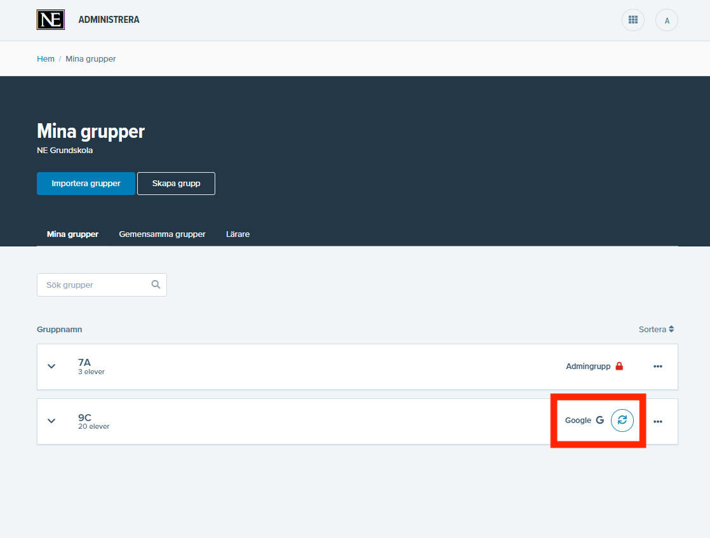Screen dimensions: 710x538
Task: Switch to the Gemensamma grupper tab
Action: (x=162, y=234)
